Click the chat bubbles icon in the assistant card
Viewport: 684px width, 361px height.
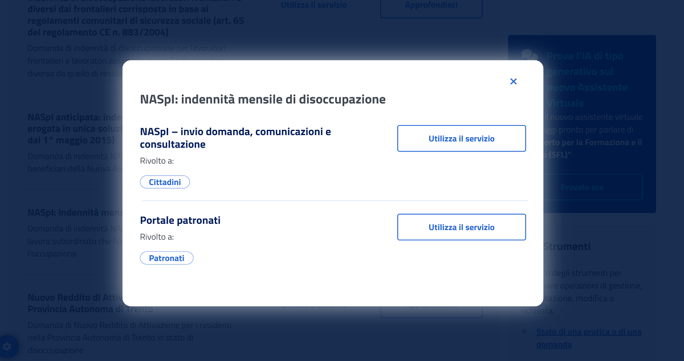click(x=530, y=56)
